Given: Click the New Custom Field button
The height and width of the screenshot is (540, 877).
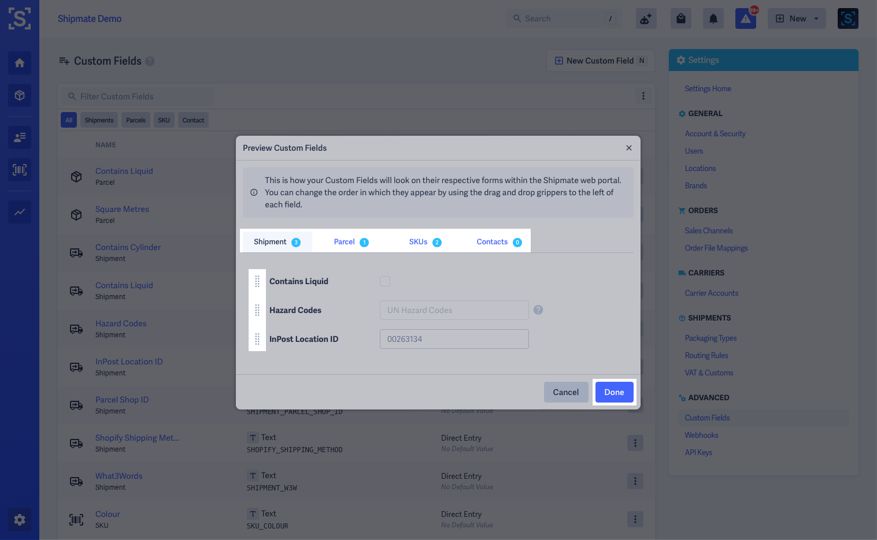Looking at the screenshot, I should coord(601,61).
